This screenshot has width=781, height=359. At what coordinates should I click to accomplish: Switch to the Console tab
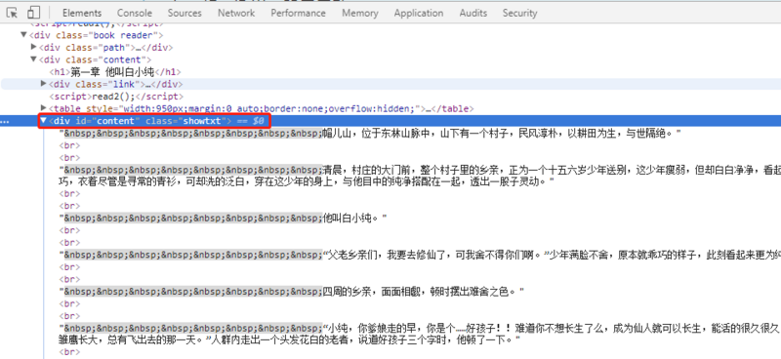pos(135,13)
